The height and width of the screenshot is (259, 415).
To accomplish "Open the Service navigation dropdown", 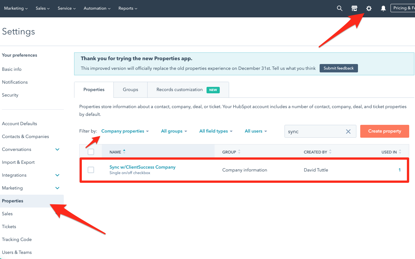I will click(67, 8).
